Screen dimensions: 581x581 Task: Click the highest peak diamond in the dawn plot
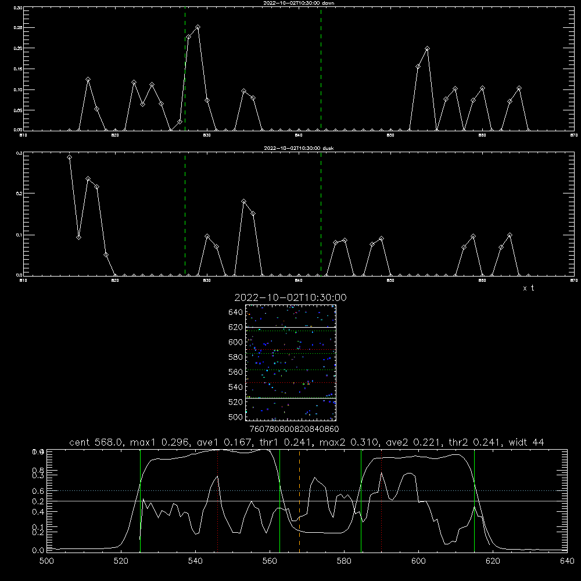pyautogui.click(x=198, y=27)
